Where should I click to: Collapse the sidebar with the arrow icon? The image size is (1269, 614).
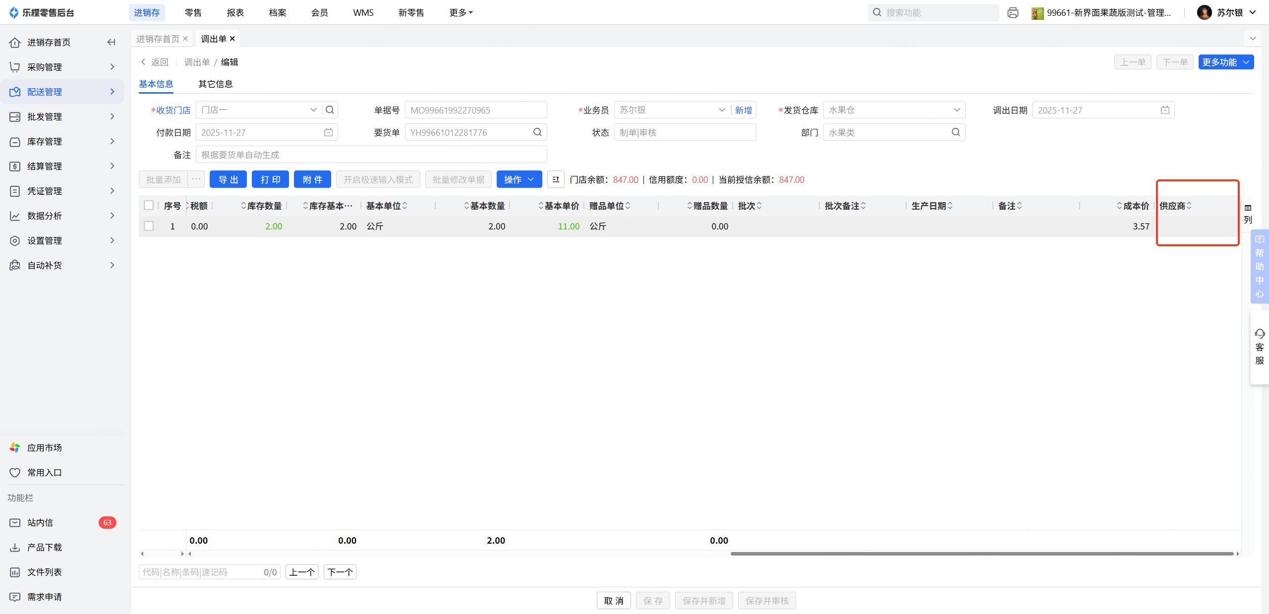click(x=111, y=42)
